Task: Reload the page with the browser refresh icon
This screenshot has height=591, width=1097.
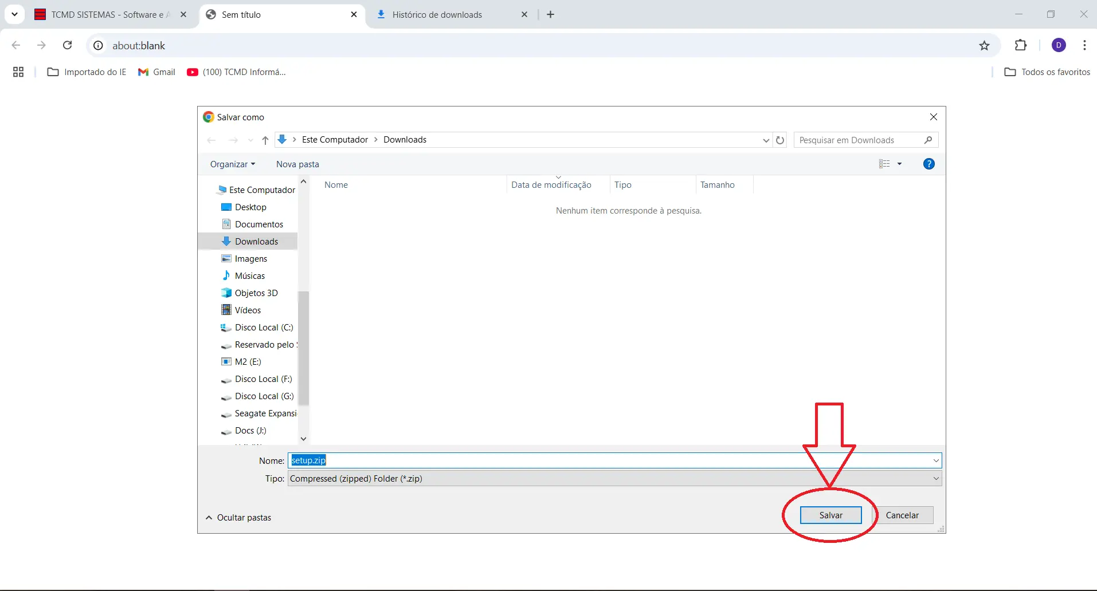Action: tap(68, 46)
